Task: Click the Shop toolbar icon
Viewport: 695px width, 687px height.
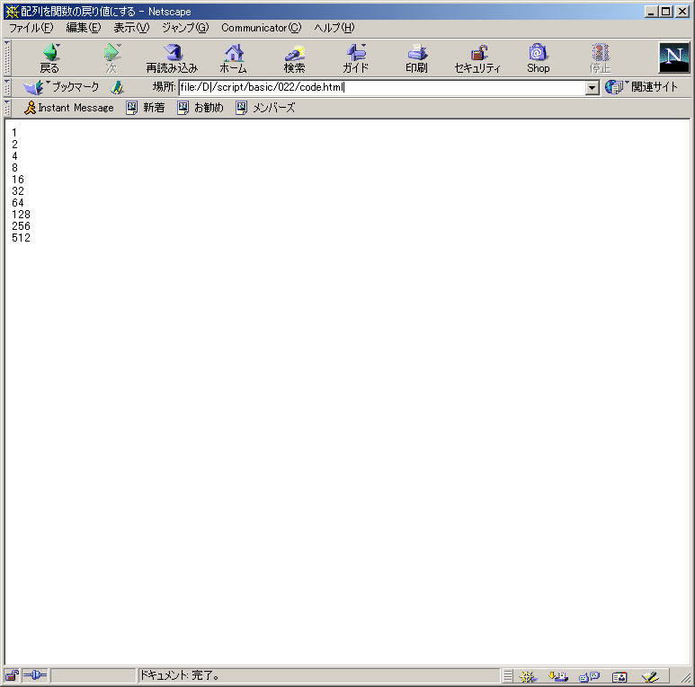Action: point(538,58)
